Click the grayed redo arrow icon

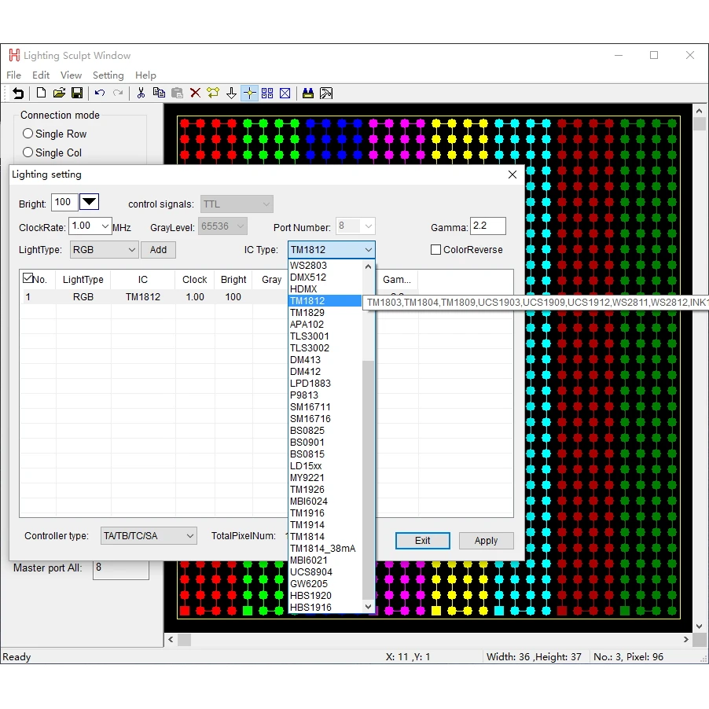118,94
